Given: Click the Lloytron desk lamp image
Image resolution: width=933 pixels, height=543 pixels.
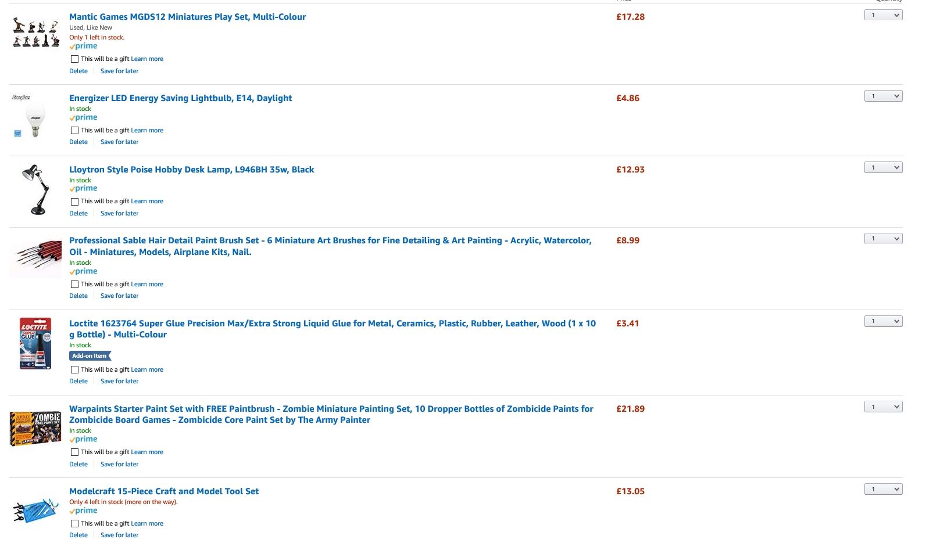Looking at the screenshot, I should [36, 190].
